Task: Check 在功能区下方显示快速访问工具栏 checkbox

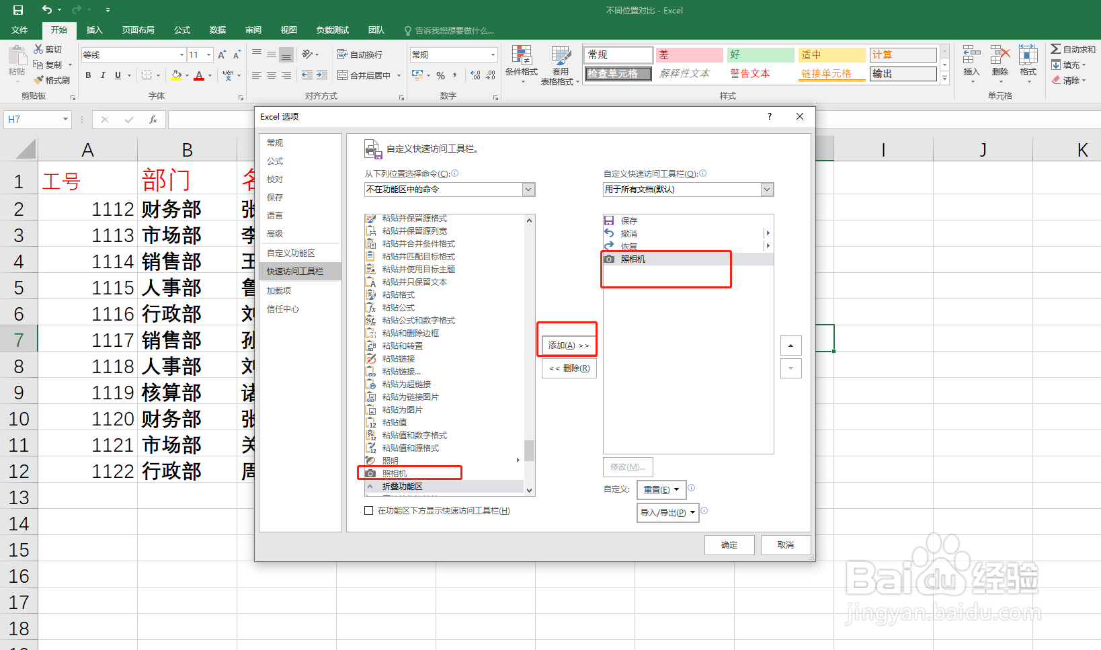Action: tap(368, 511)
